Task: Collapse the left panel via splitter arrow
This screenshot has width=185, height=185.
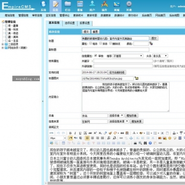Action: click(42, 101)
